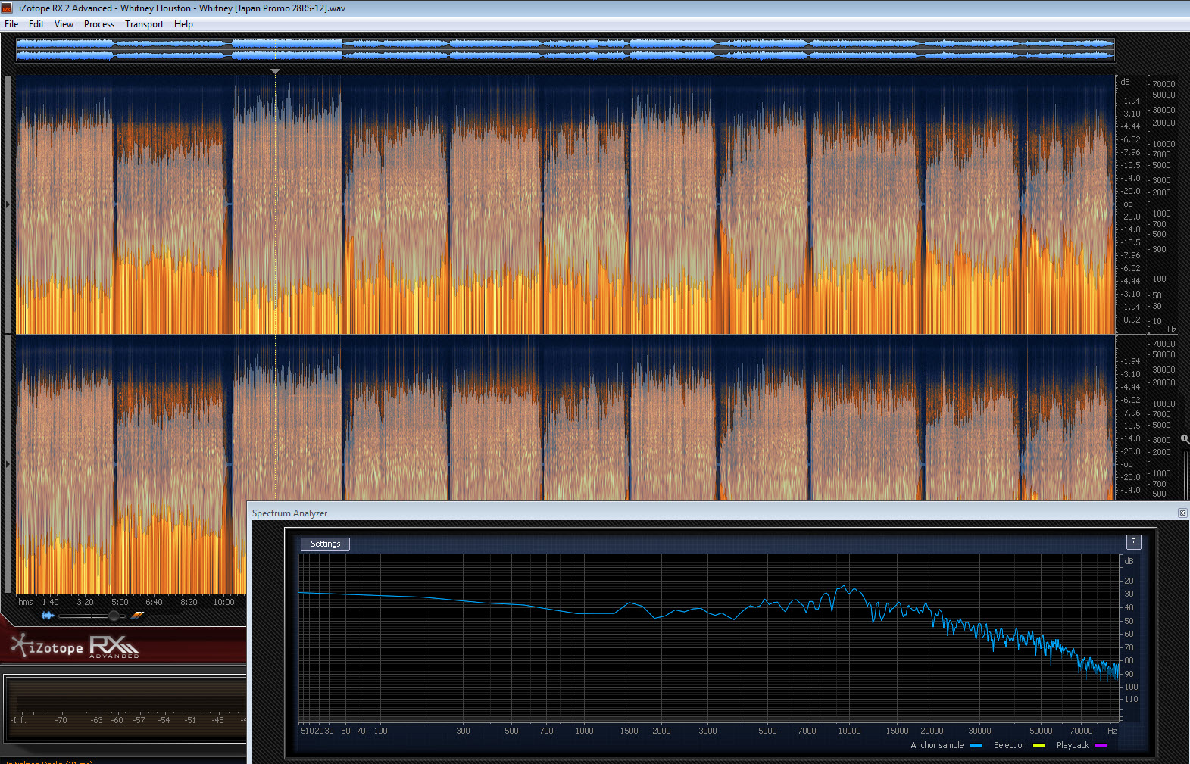
Task: Click the 10000 label on the analyzer frequency axis
Action: tap(849, 731)
